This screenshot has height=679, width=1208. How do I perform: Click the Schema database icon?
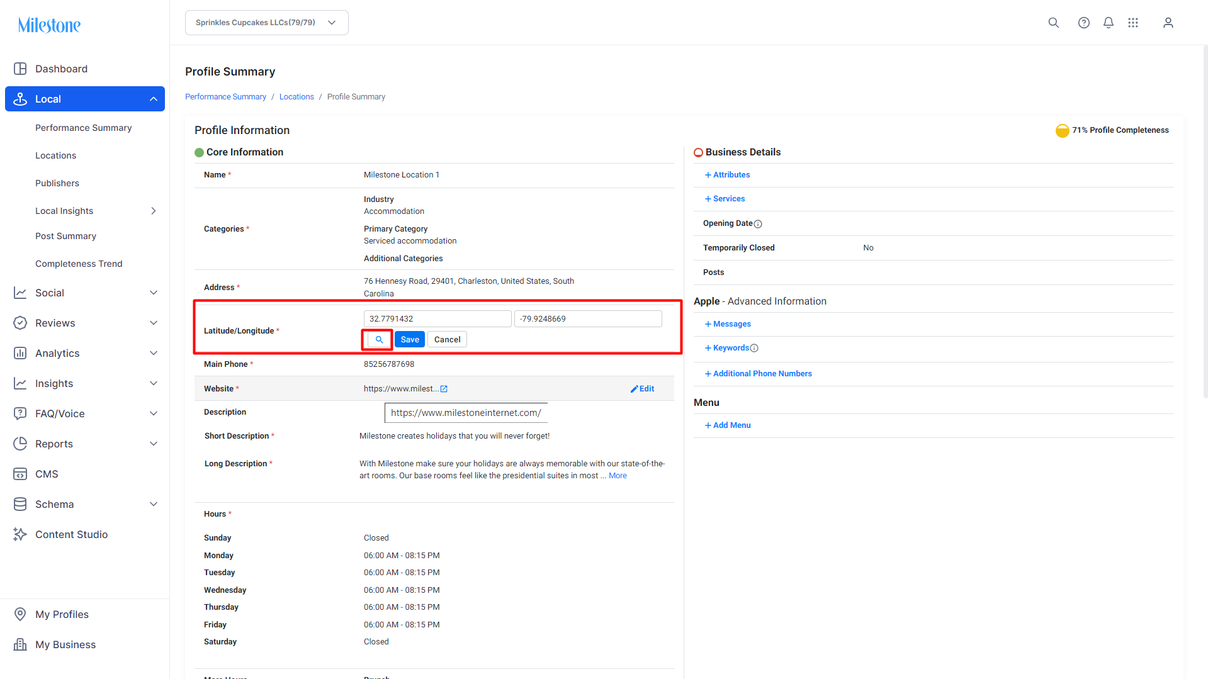20,504
